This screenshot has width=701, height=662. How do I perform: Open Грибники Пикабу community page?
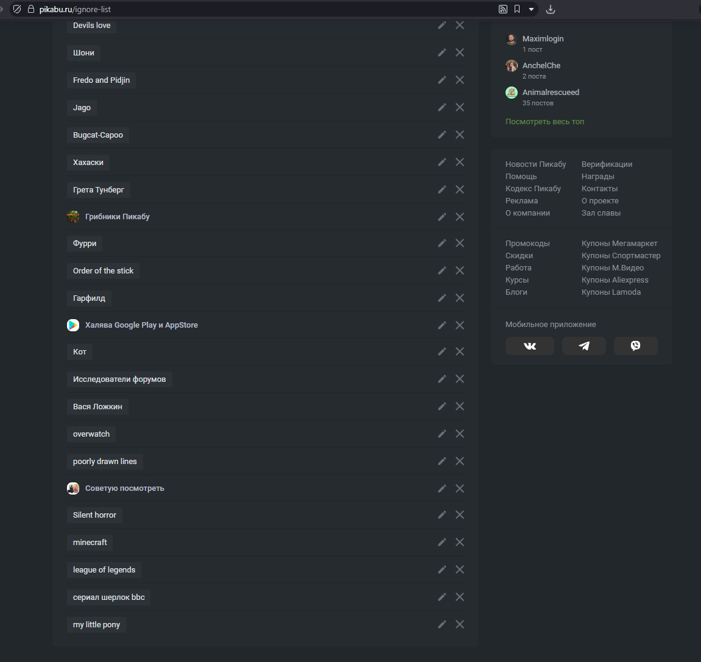[117, 217]
